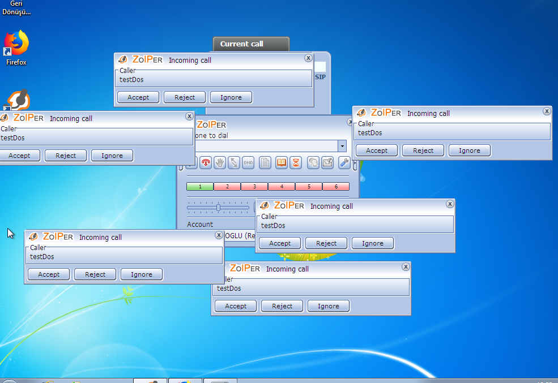Reject call in the bottommost incoming call popup
Screen dimensions: 558x383
[x=282, y=306]
